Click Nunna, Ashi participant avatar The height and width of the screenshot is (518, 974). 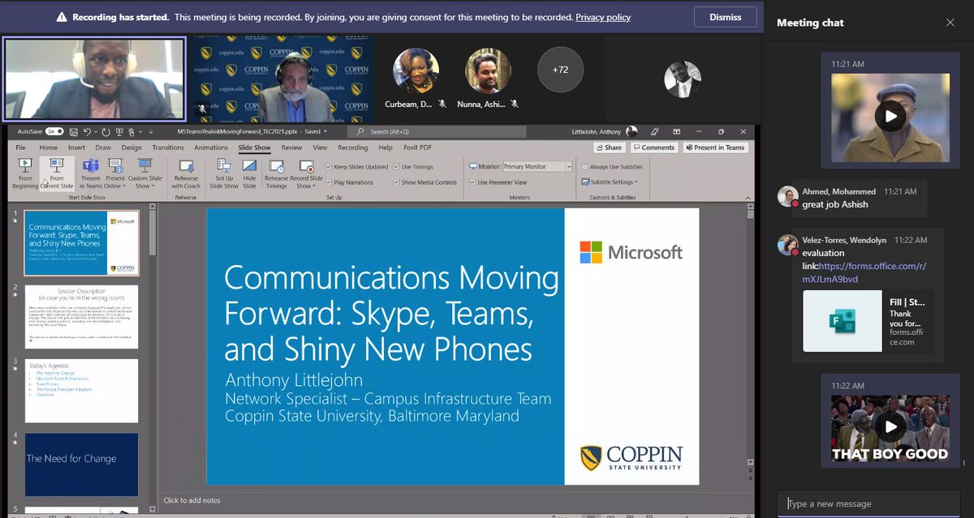tap(488, 71)
